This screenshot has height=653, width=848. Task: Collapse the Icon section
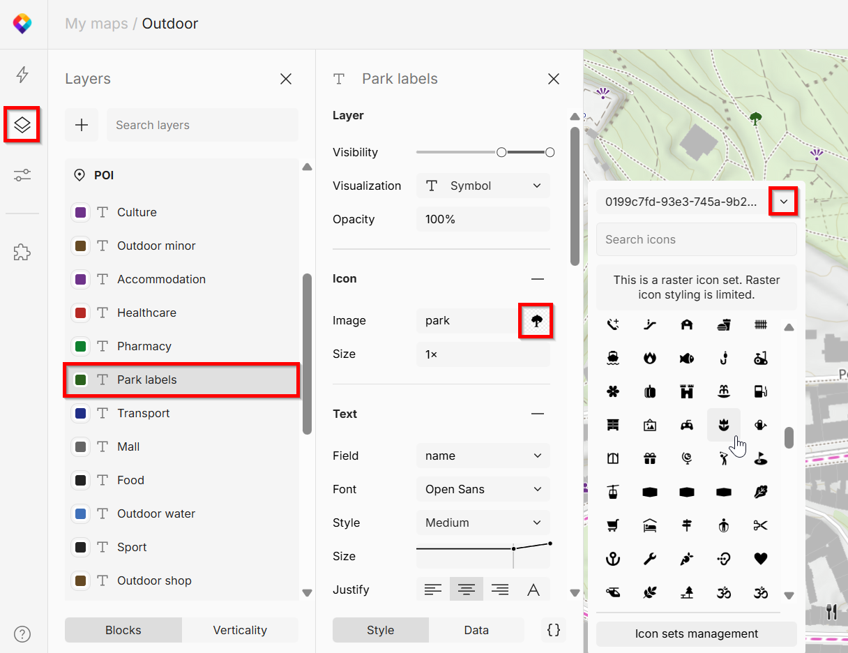(x=537, y=279)
